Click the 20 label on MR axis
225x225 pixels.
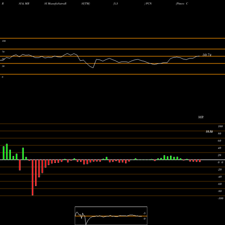(220, 155)
